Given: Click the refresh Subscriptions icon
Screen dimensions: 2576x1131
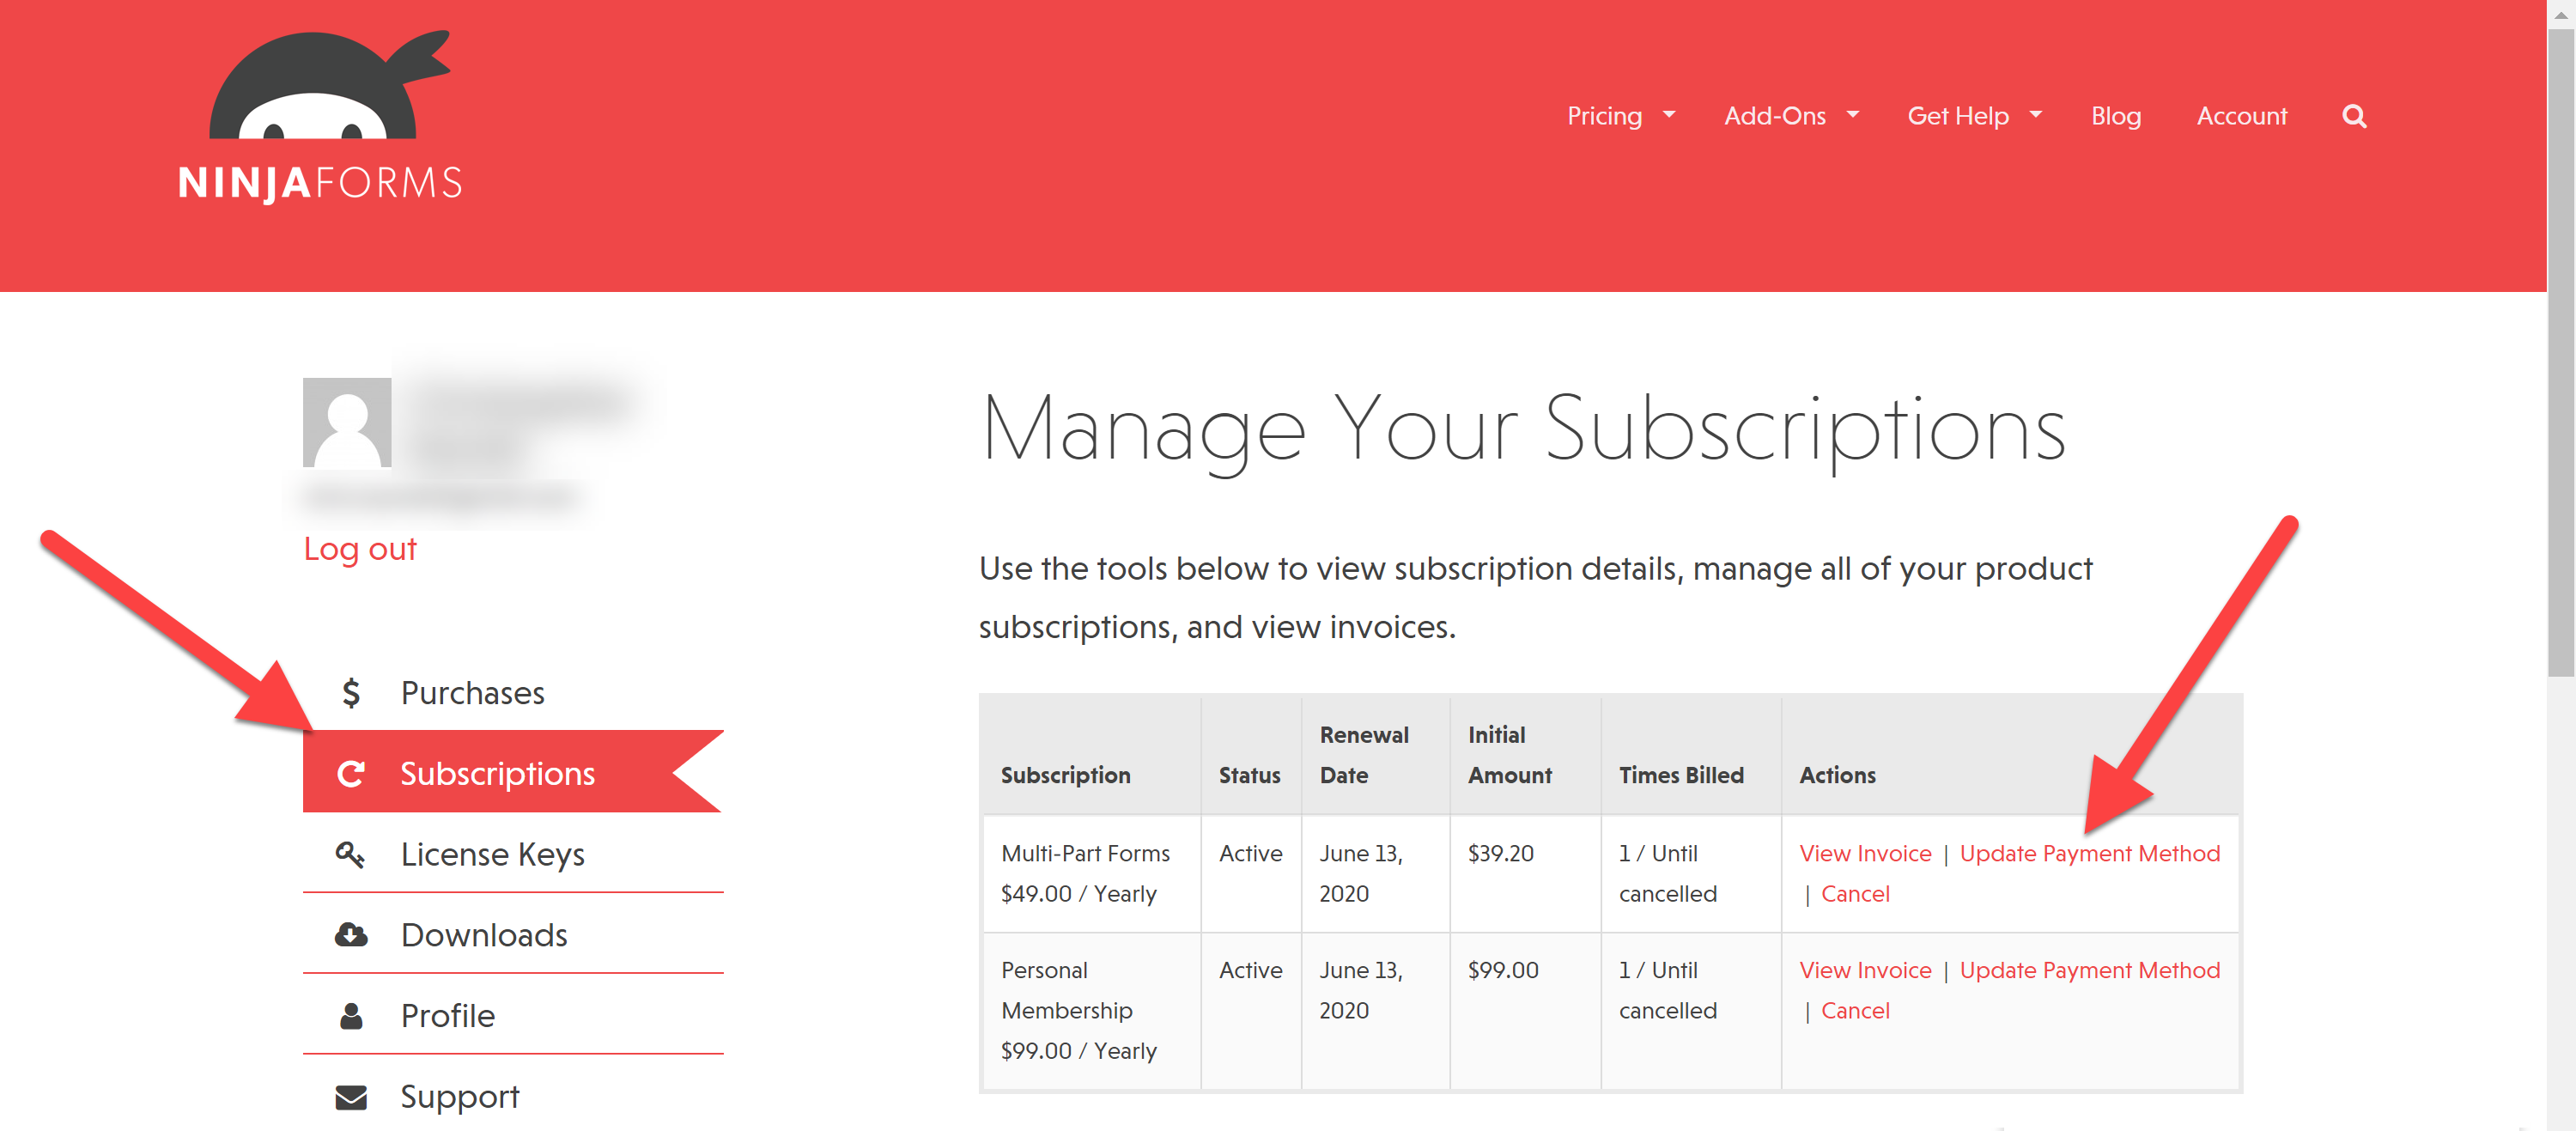Looking at the screenshot, I should coord(351,773).
